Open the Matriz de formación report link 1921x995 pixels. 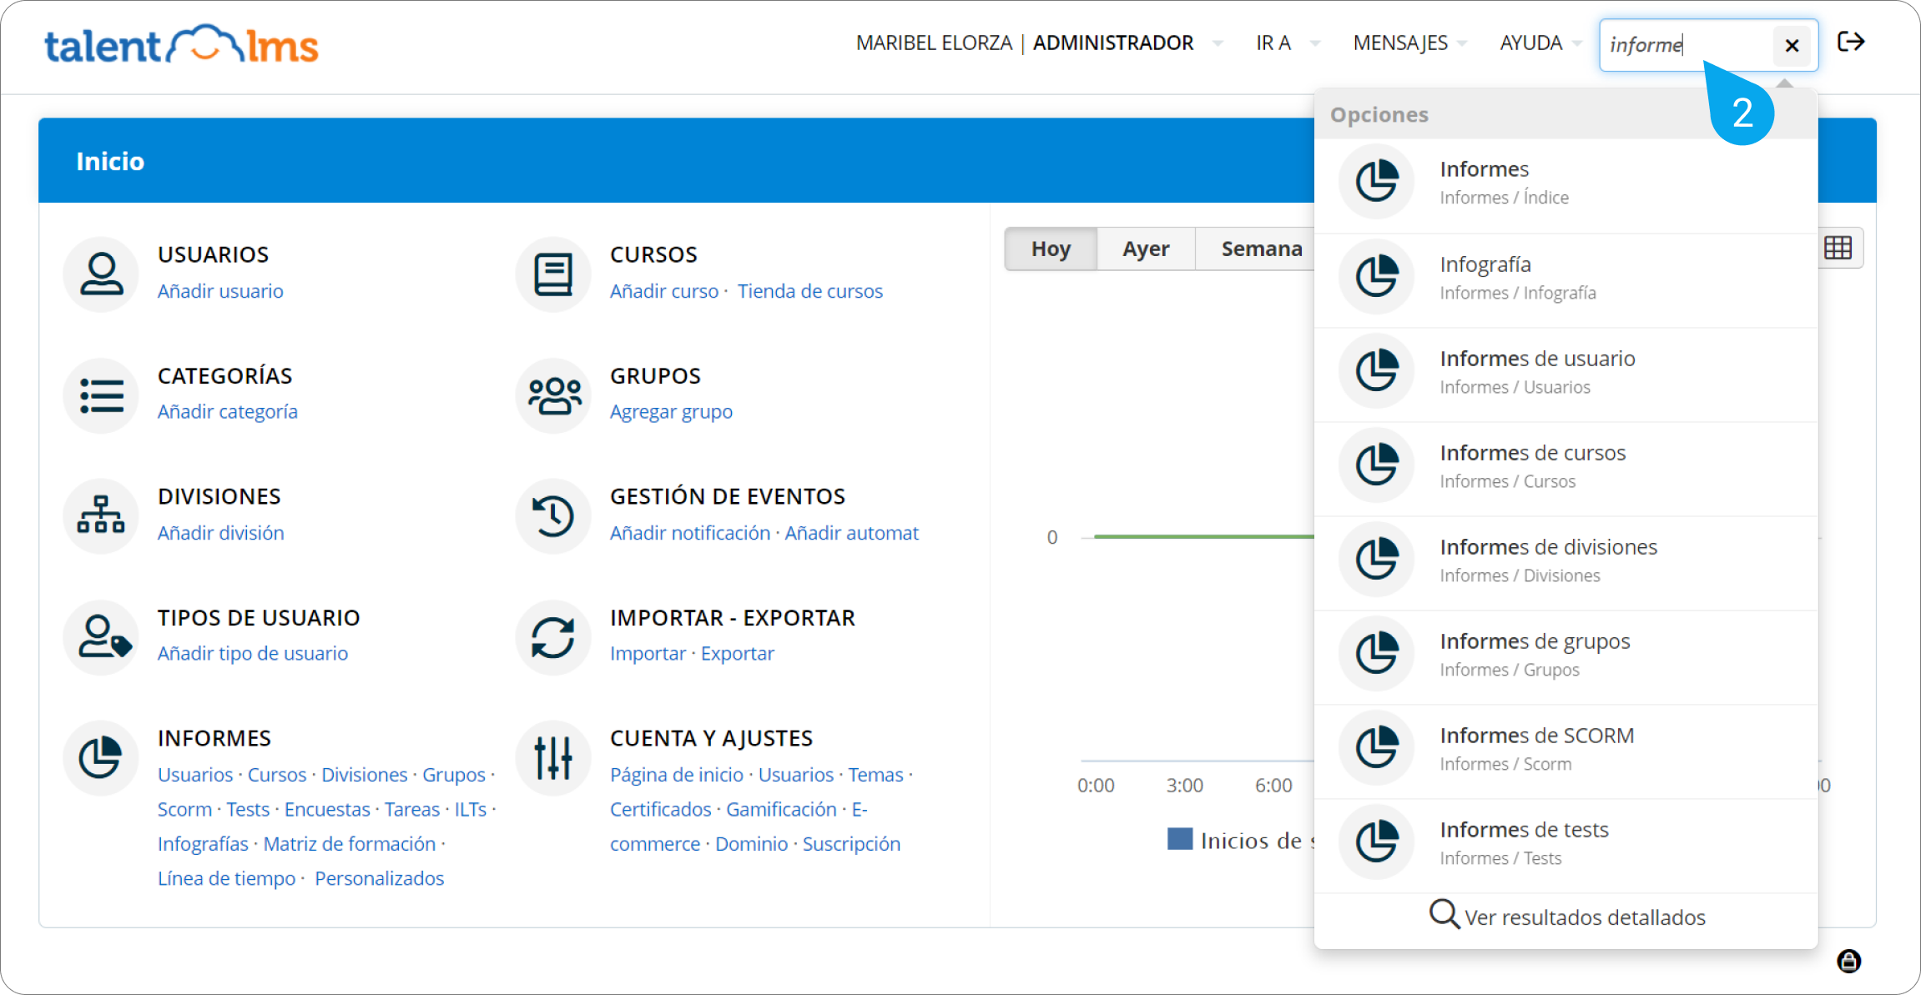pyautogui.click(x=349, y=844)
